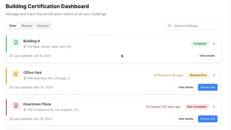The height and width of the screenshot is (130, 231).
Task: Click the search magnifier icon
Action: 170,26
